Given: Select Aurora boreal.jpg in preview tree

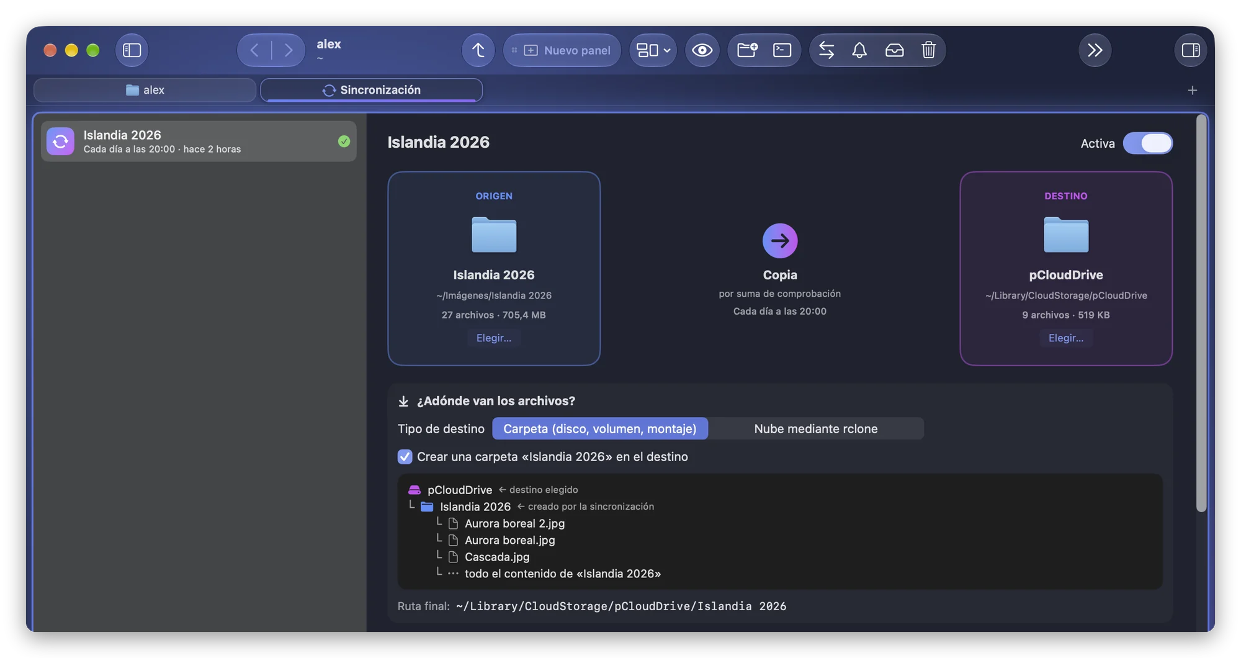Looking at the screenshot, I should [509, 541].
